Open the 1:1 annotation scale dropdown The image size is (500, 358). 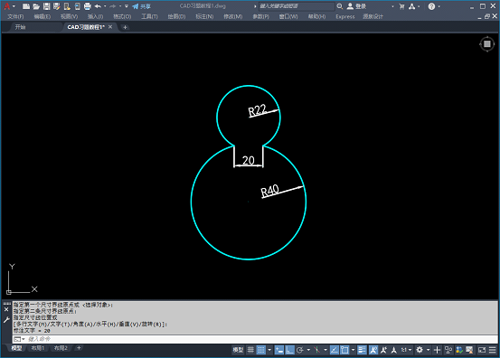[x=406, y=350]
